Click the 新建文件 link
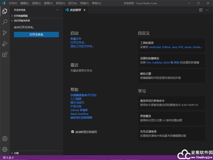The image size is (213, 160). pos(76,39)
